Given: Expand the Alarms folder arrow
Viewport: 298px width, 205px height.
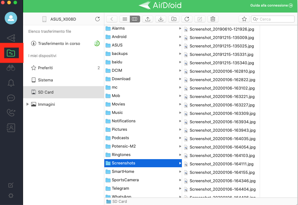Looking at the screenshot, I should (180, 28).
